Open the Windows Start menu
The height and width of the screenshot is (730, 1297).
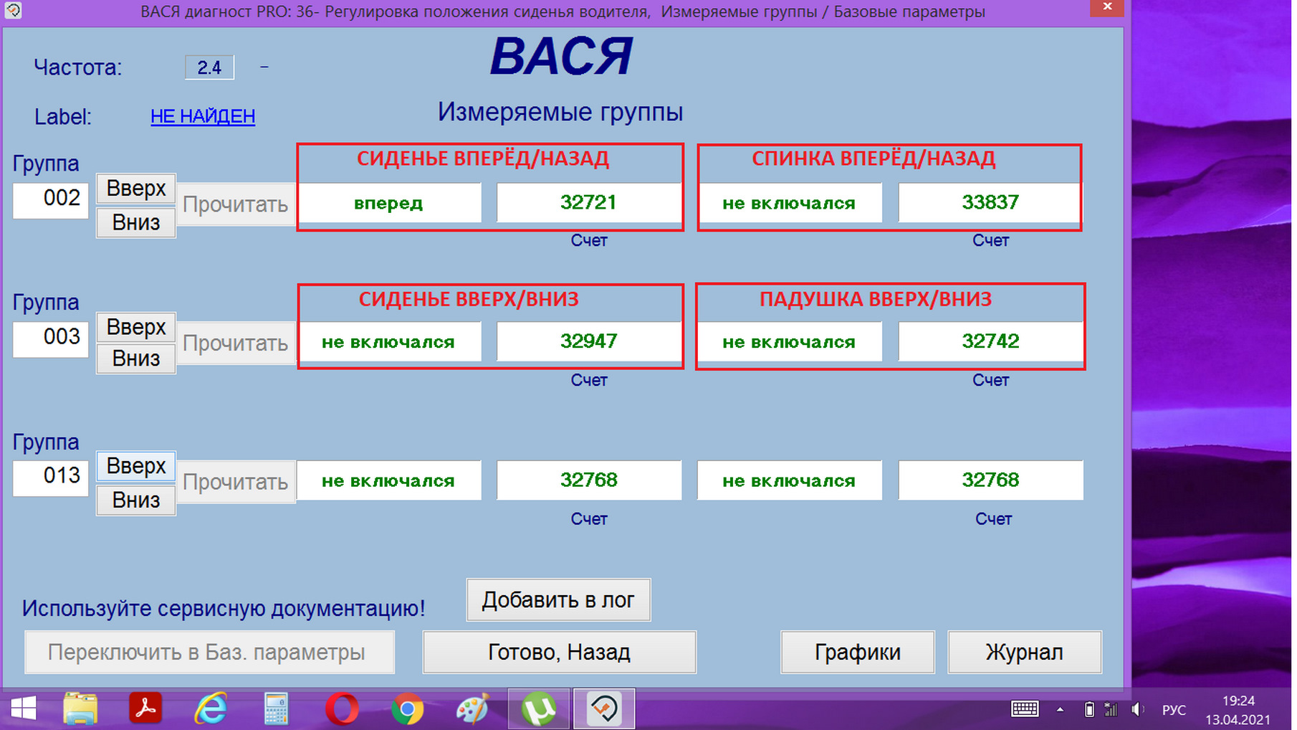pyautogui.click(x=24, y=710)
